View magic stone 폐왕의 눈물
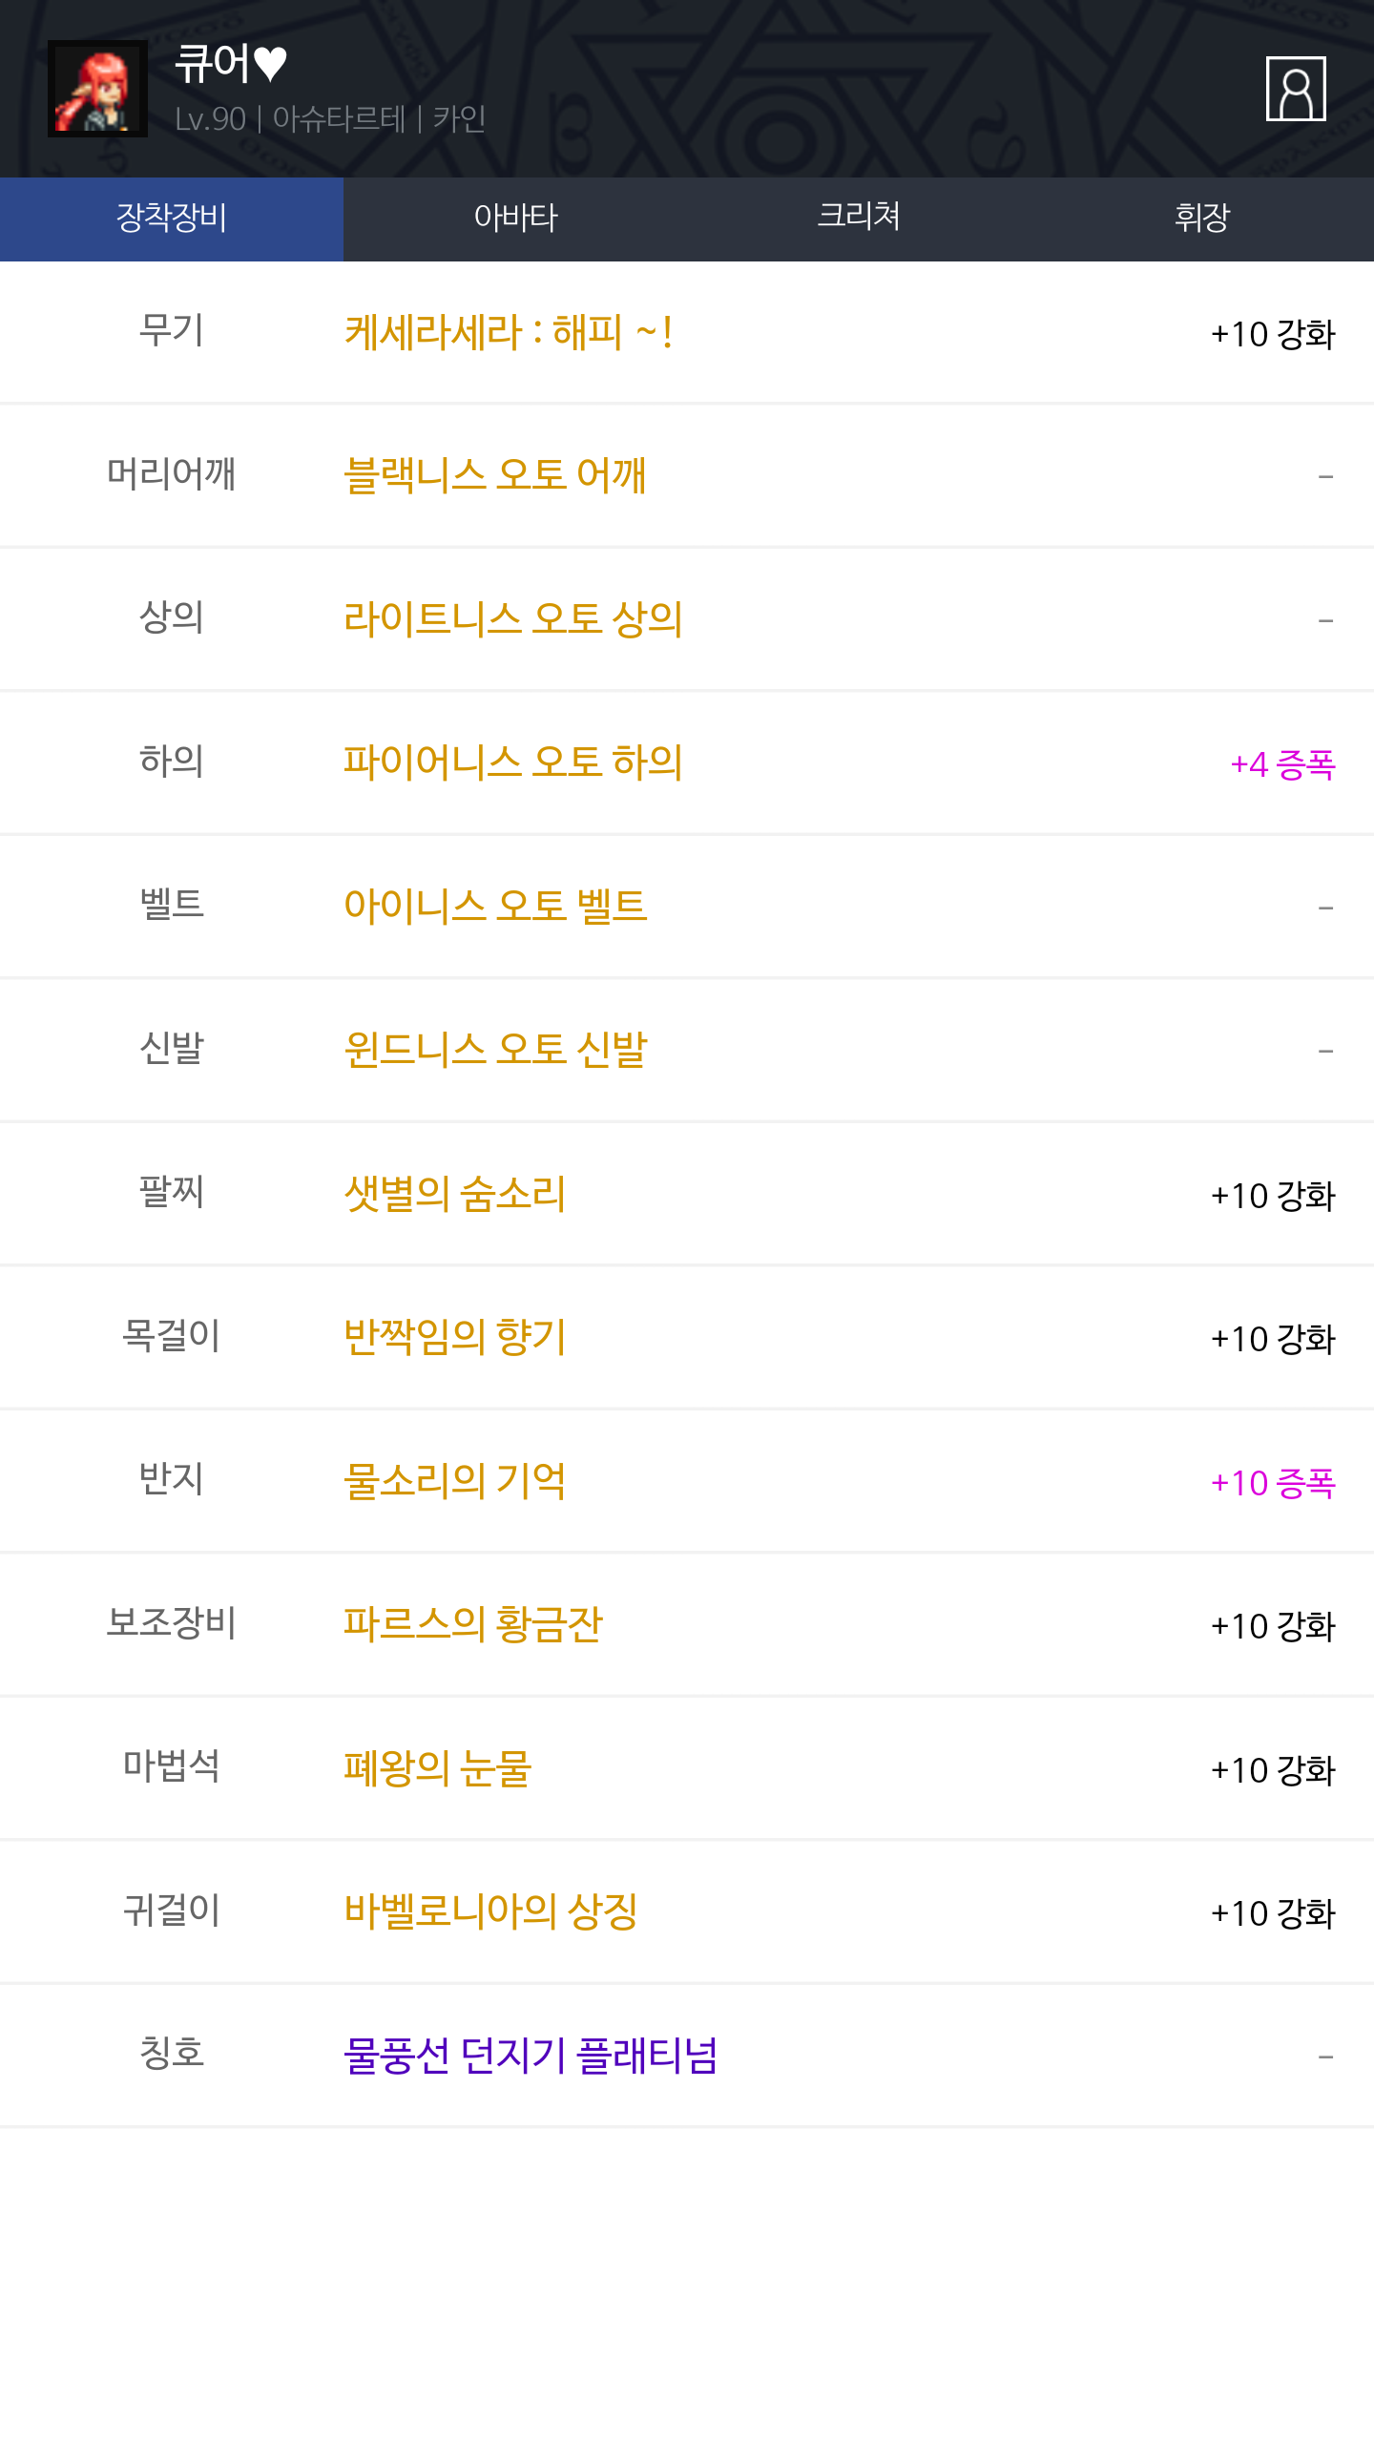The image size is (1374, 2443). click(438, 1768)
